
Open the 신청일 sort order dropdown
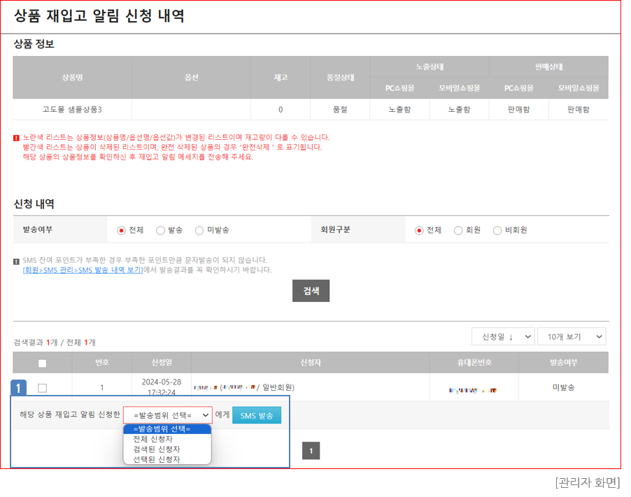point(503,336)
